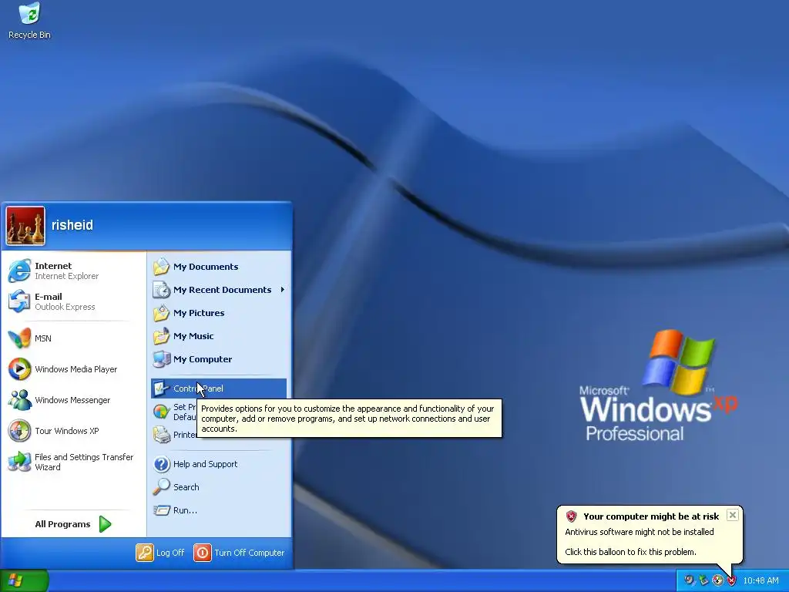Click the Log Off button label
The width and height of the screenshot is (789, 592).
point(170,553)
